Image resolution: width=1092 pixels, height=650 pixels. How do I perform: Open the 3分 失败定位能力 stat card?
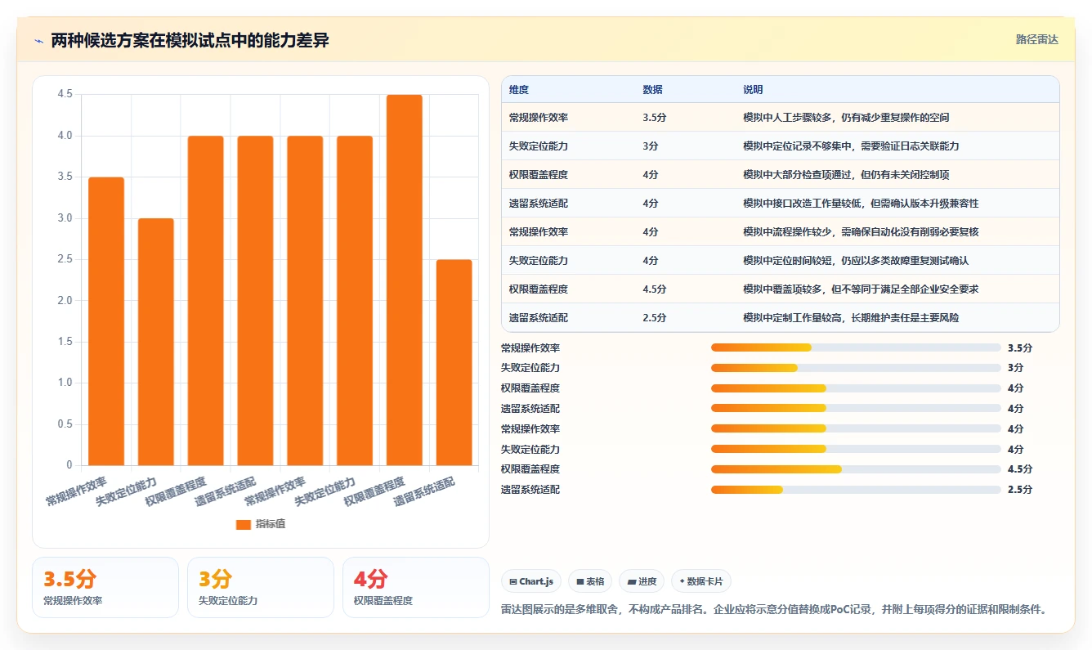click(261, 587)
